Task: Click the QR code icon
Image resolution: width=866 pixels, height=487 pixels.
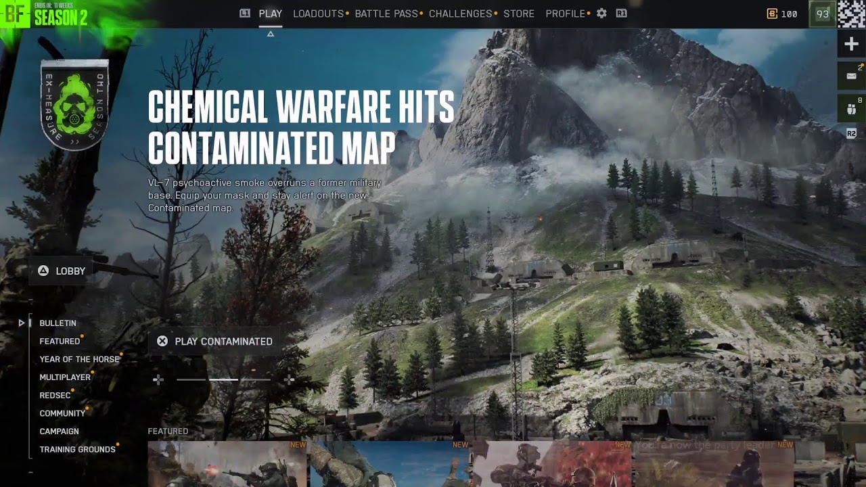Action: tap(852, 14)
